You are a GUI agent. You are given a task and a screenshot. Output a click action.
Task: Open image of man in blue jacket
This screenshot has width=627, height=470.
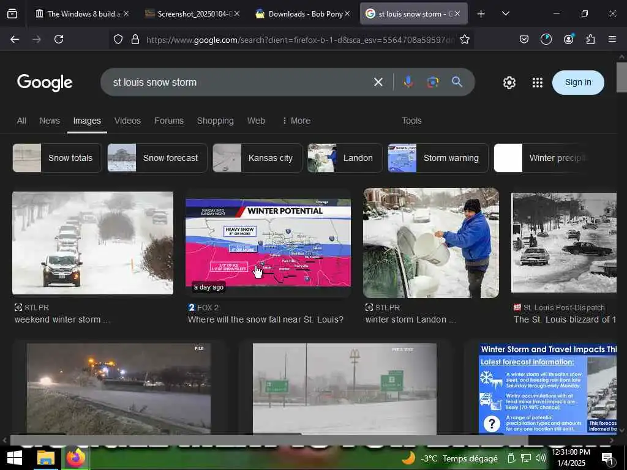click(x=430, y=242)
